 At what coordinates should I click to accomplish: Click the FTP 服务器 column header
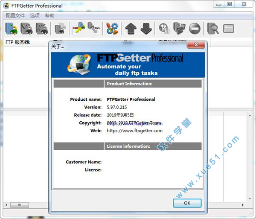pos(18,42)
